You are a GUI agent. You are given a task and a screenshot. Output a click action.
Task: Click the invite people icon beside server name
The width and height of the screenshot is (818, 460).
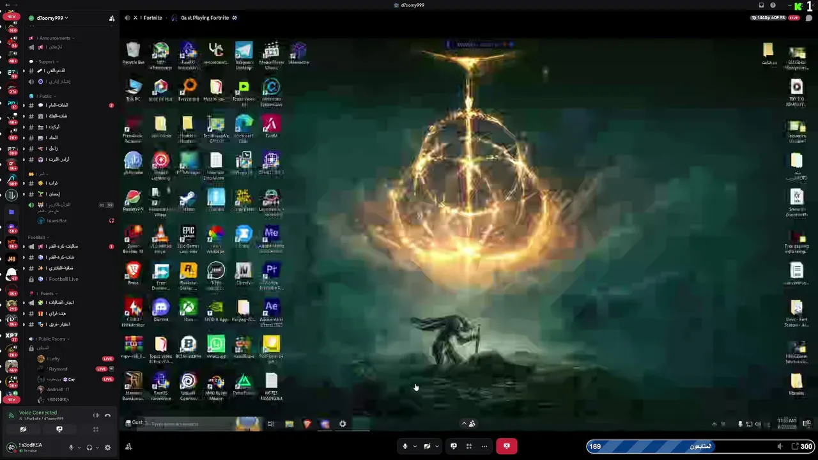point(112,18)
